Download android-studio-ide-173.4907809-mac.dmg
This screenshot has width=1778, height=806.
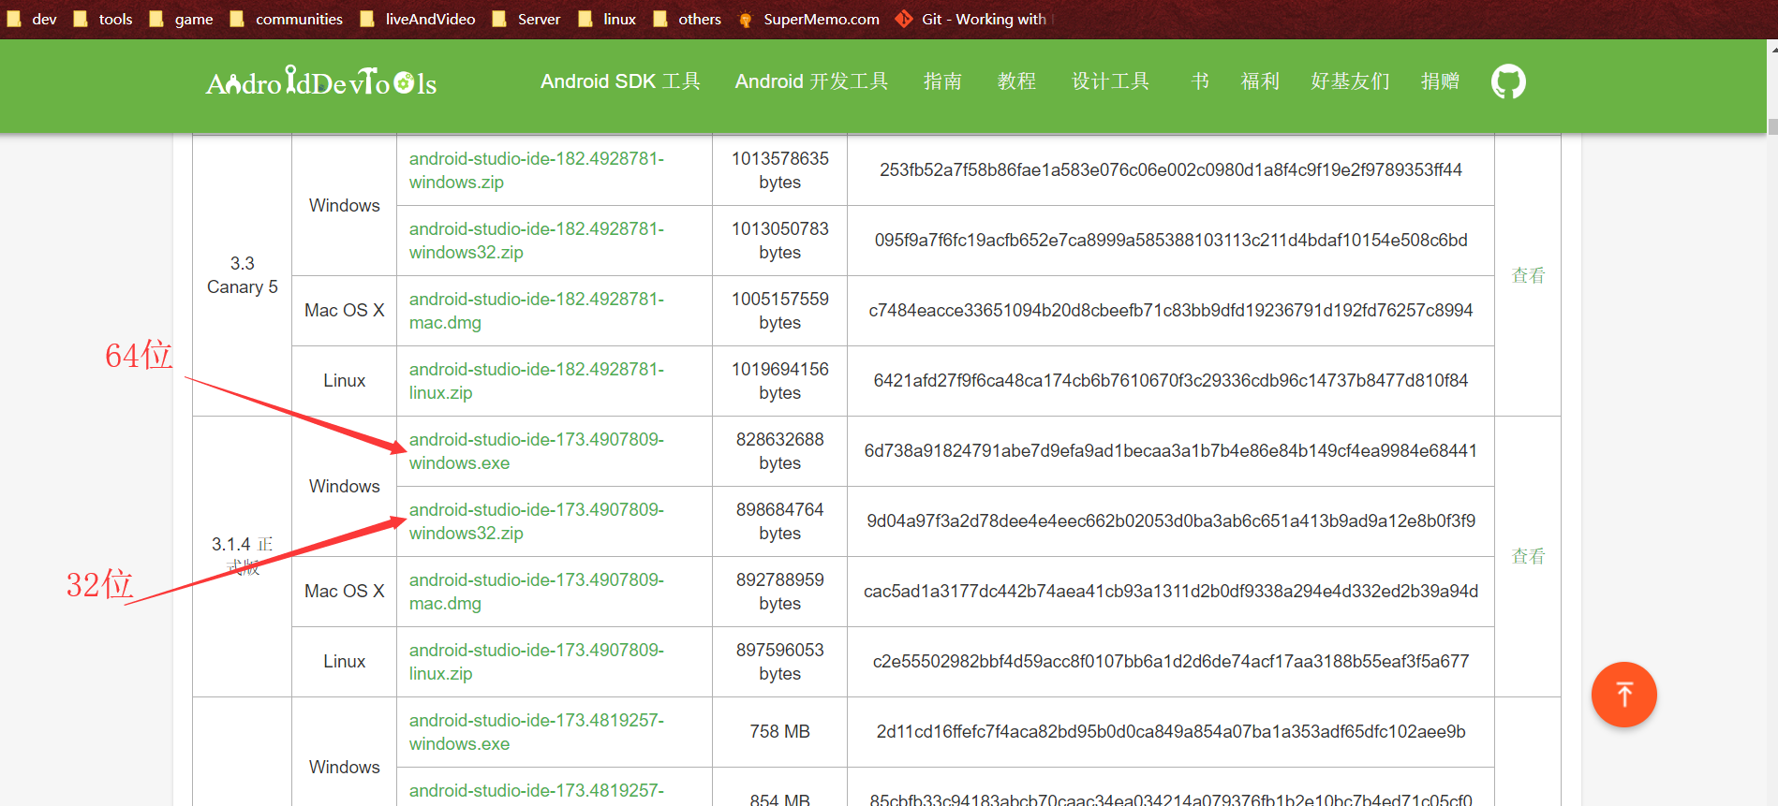(x=536, y=592)
